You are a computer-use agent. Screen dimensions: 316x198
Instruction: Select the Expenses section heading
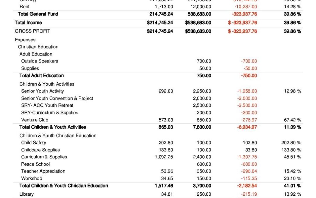coord(25,40)
